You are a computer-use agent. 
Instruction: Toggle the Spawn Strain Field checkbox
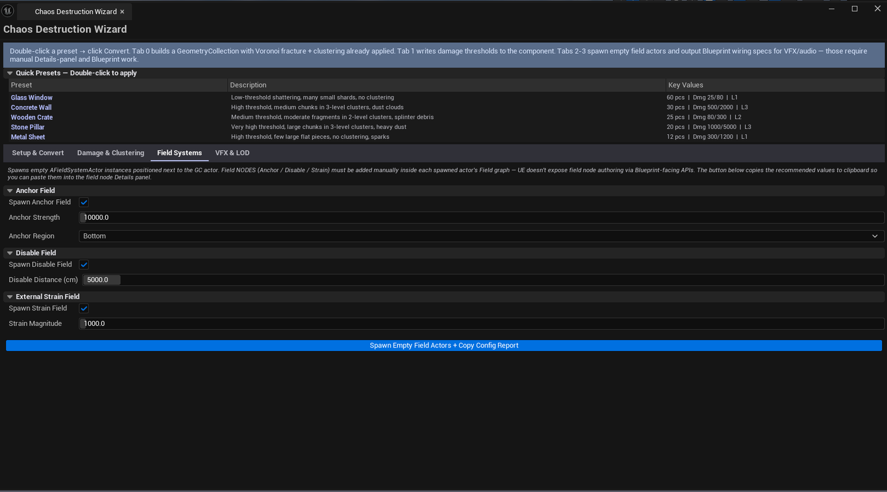(84, 308)
